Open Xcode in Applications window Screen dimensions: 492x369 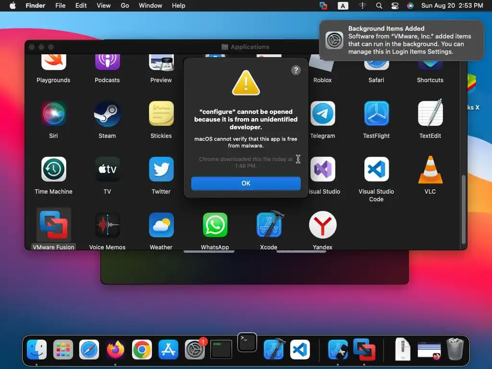click(x=269, y=224)
